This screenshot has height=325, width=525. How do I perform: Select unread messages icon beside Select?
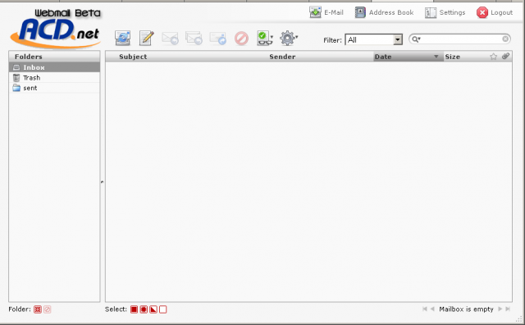coord(144,309)
